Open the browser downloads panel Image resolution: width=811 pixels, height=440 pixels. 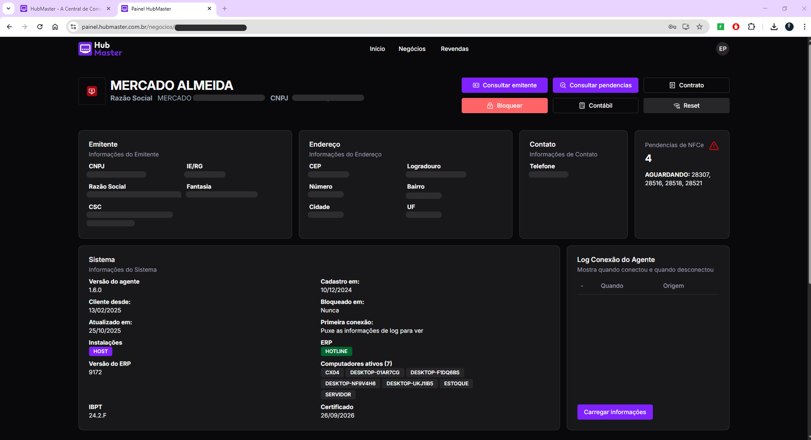point(774,27)
